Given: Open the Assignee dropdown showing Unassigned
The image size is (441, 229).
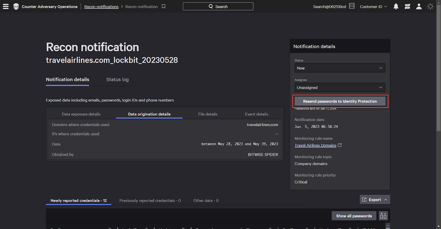Looking at the screenshot, I should click(x=340, y=88).
